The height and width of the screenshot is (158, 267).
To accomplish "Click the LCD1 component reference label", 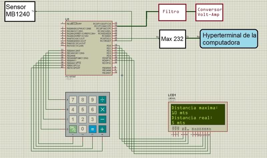I will click(x=172, y=95).
